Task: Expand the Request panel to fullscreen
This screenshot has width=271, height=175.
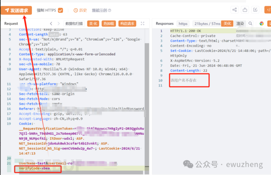Action: click(x=143, y=23)
